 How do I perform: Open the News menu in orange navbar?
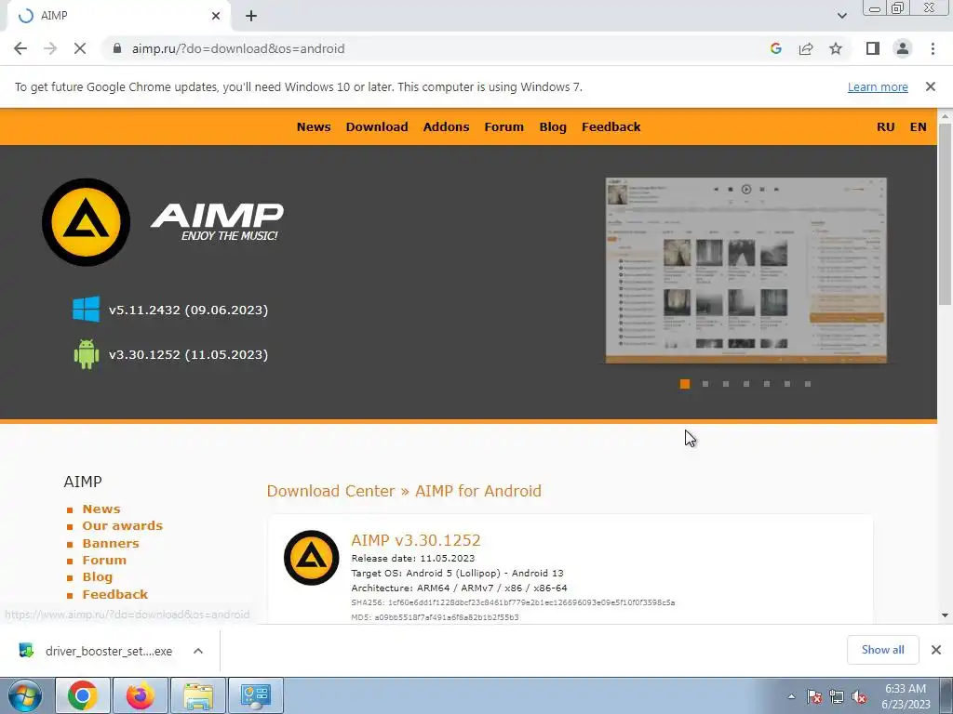tap(314, 126)
